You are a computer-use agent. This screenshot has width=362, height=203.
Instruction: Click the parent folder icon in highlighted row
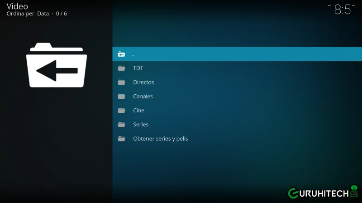pyautogui.click(x=121, y=54)
